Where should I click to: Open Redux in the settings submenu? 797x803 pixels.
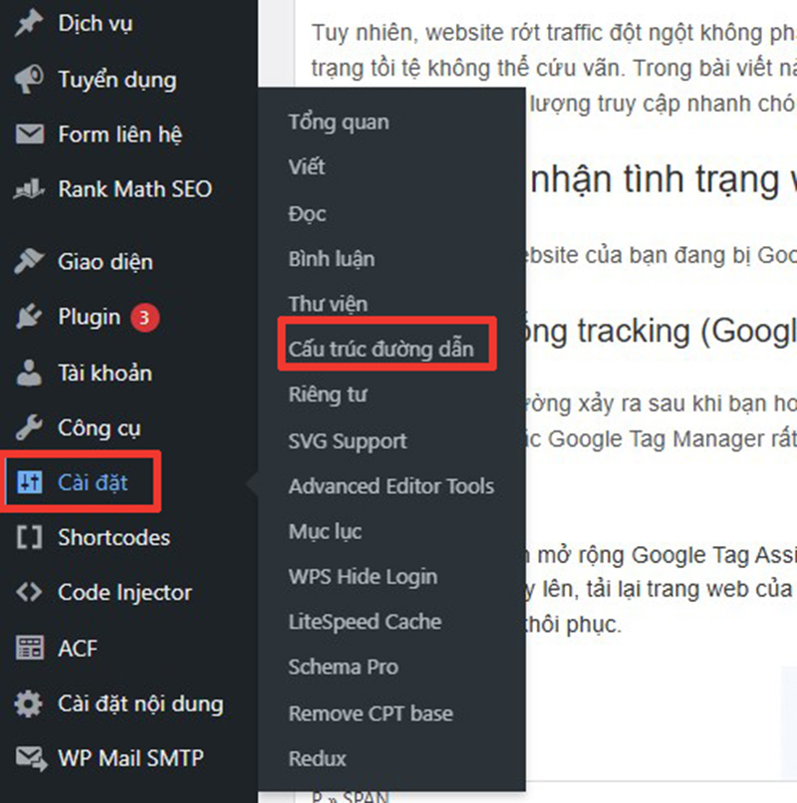317,758
